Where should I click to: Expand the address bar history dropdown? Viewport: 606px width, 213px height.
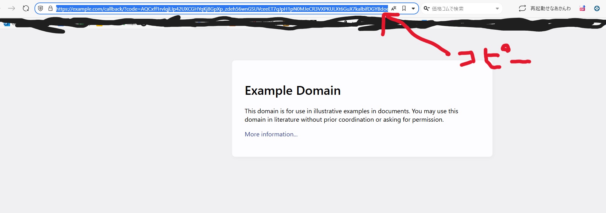(413, 8)
